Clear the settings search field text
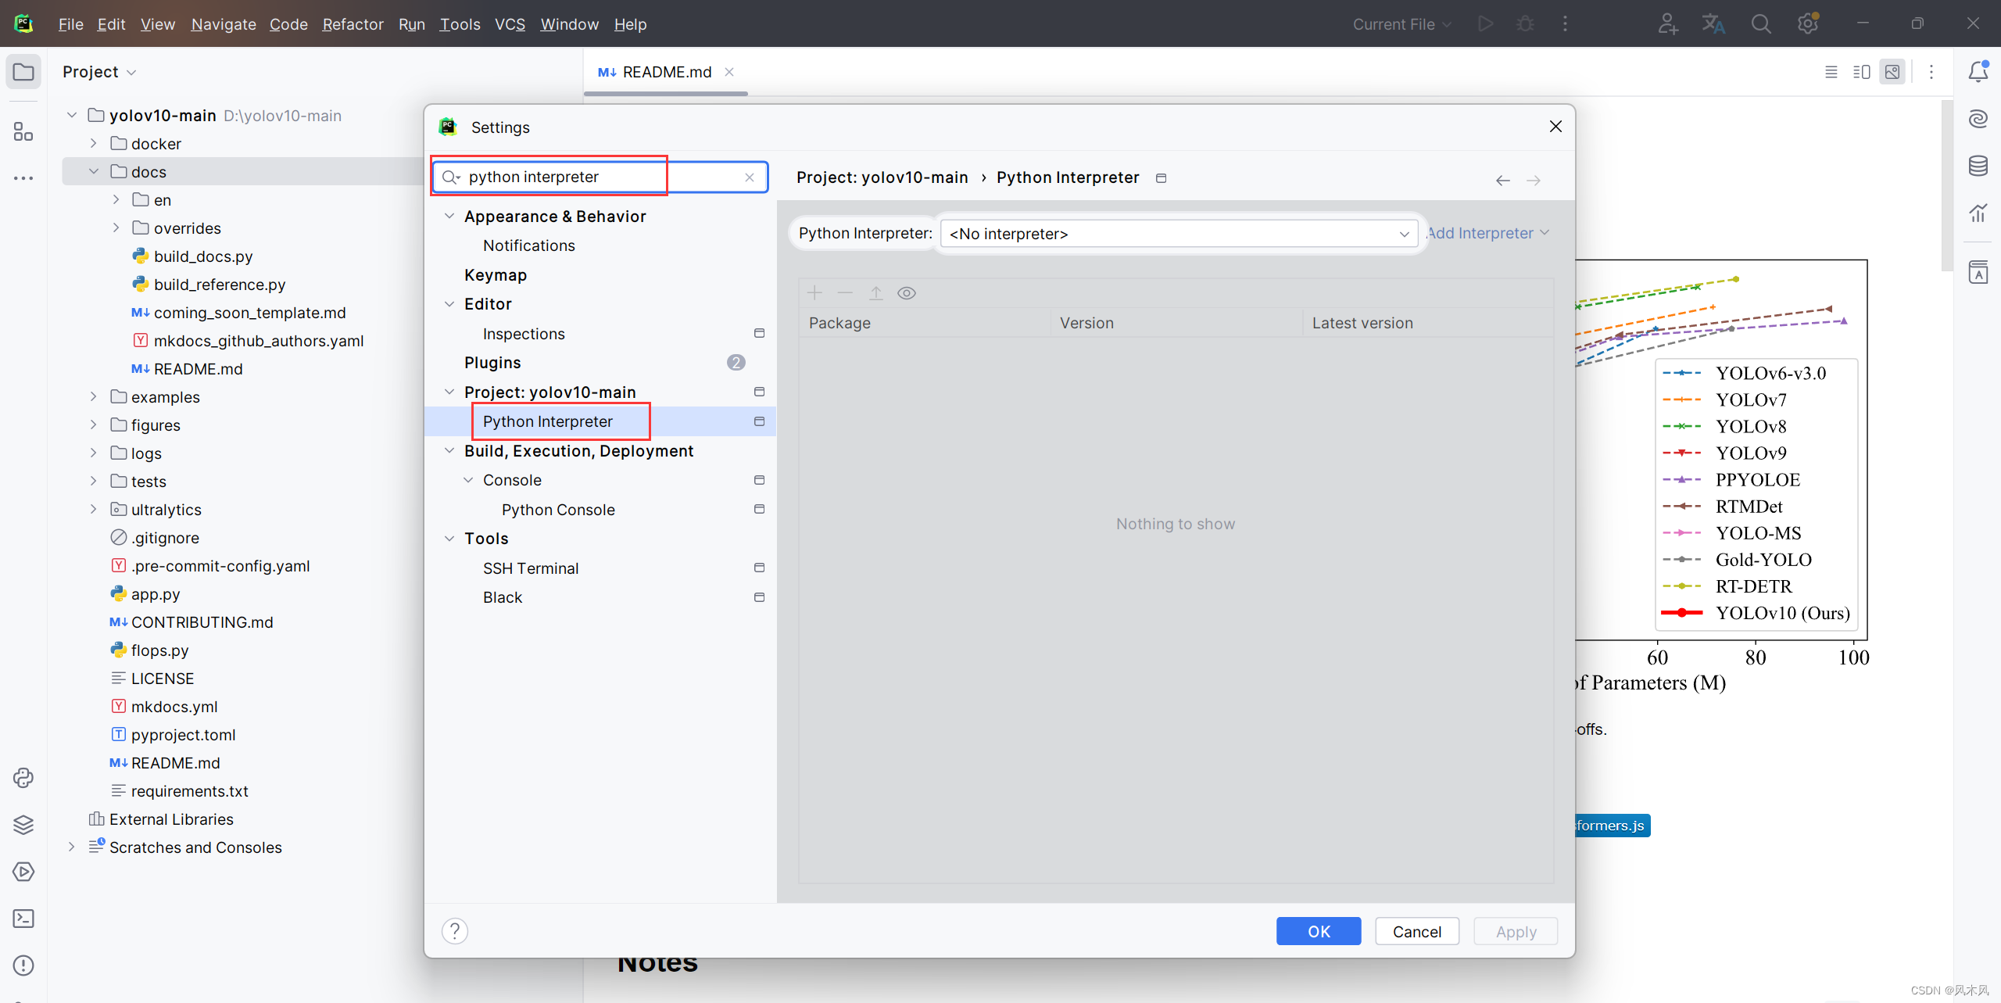This screenshot has height=1003, width=2001. (750, 177)
